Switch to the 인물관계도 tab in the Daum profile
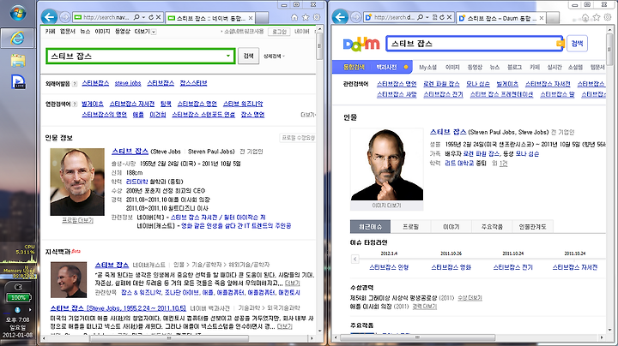 click(x=532, y=227)
